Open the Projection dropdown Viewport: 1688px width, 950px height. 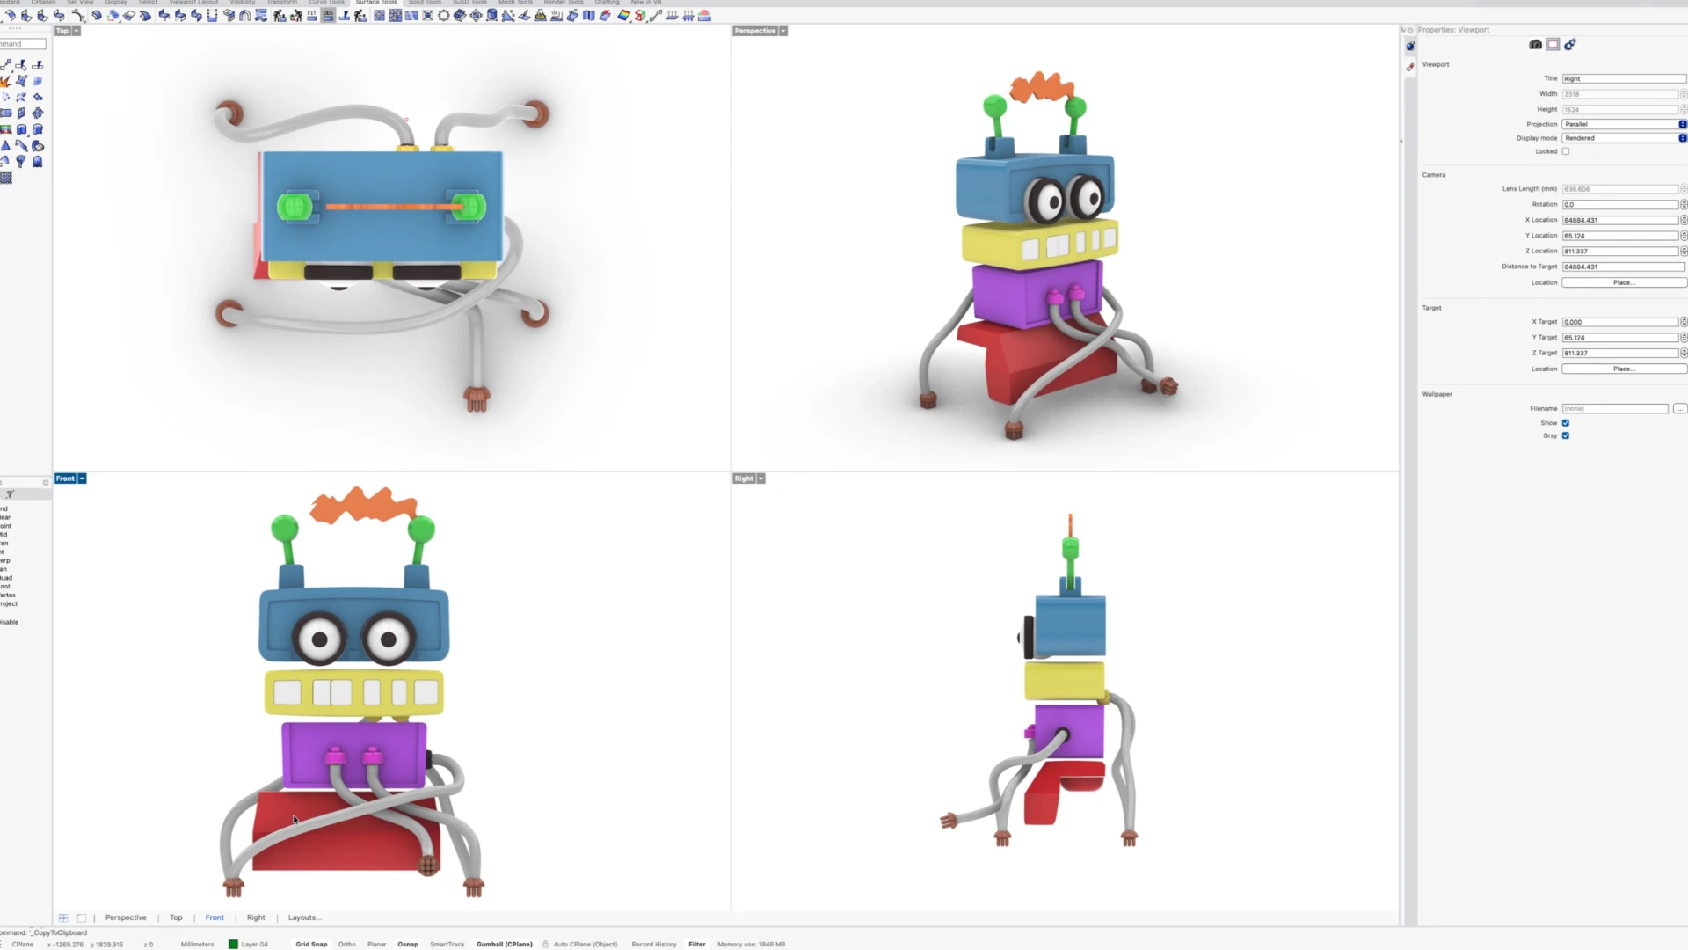[1624, 124]
